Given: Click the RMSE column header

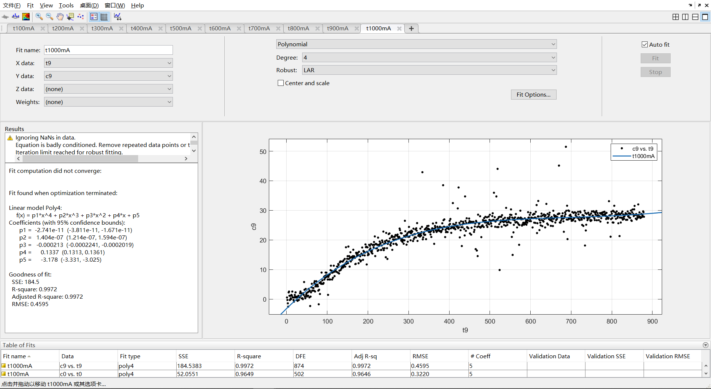Looking at the screenshot, I should click(x=439, y=356).
